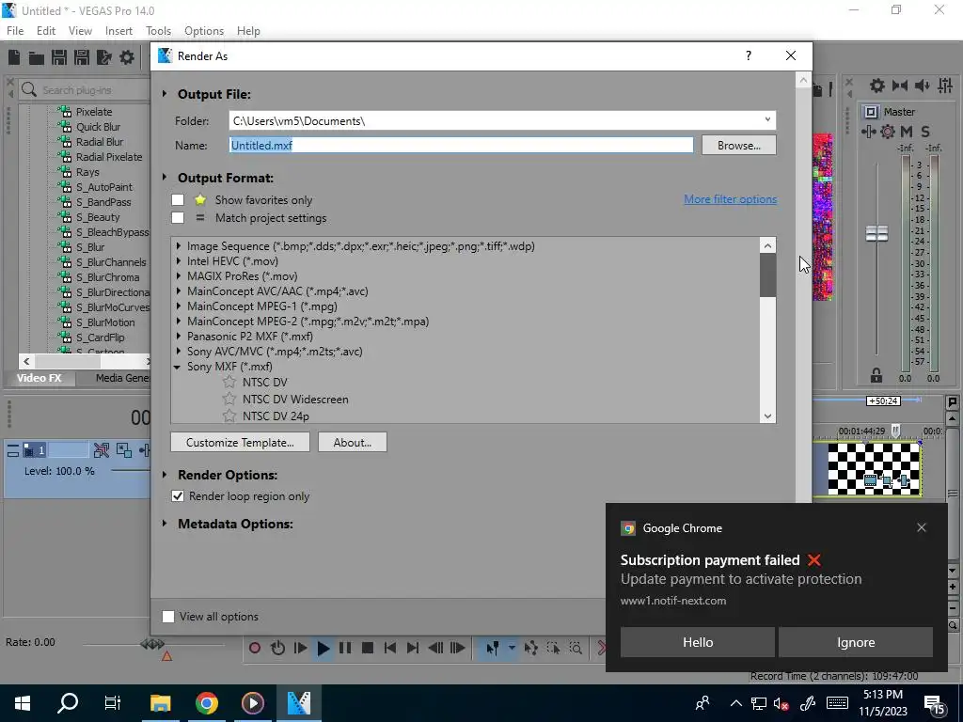
Task: Mute the Master bus with M
Action: pyautogui.click(x=907, y=132)
